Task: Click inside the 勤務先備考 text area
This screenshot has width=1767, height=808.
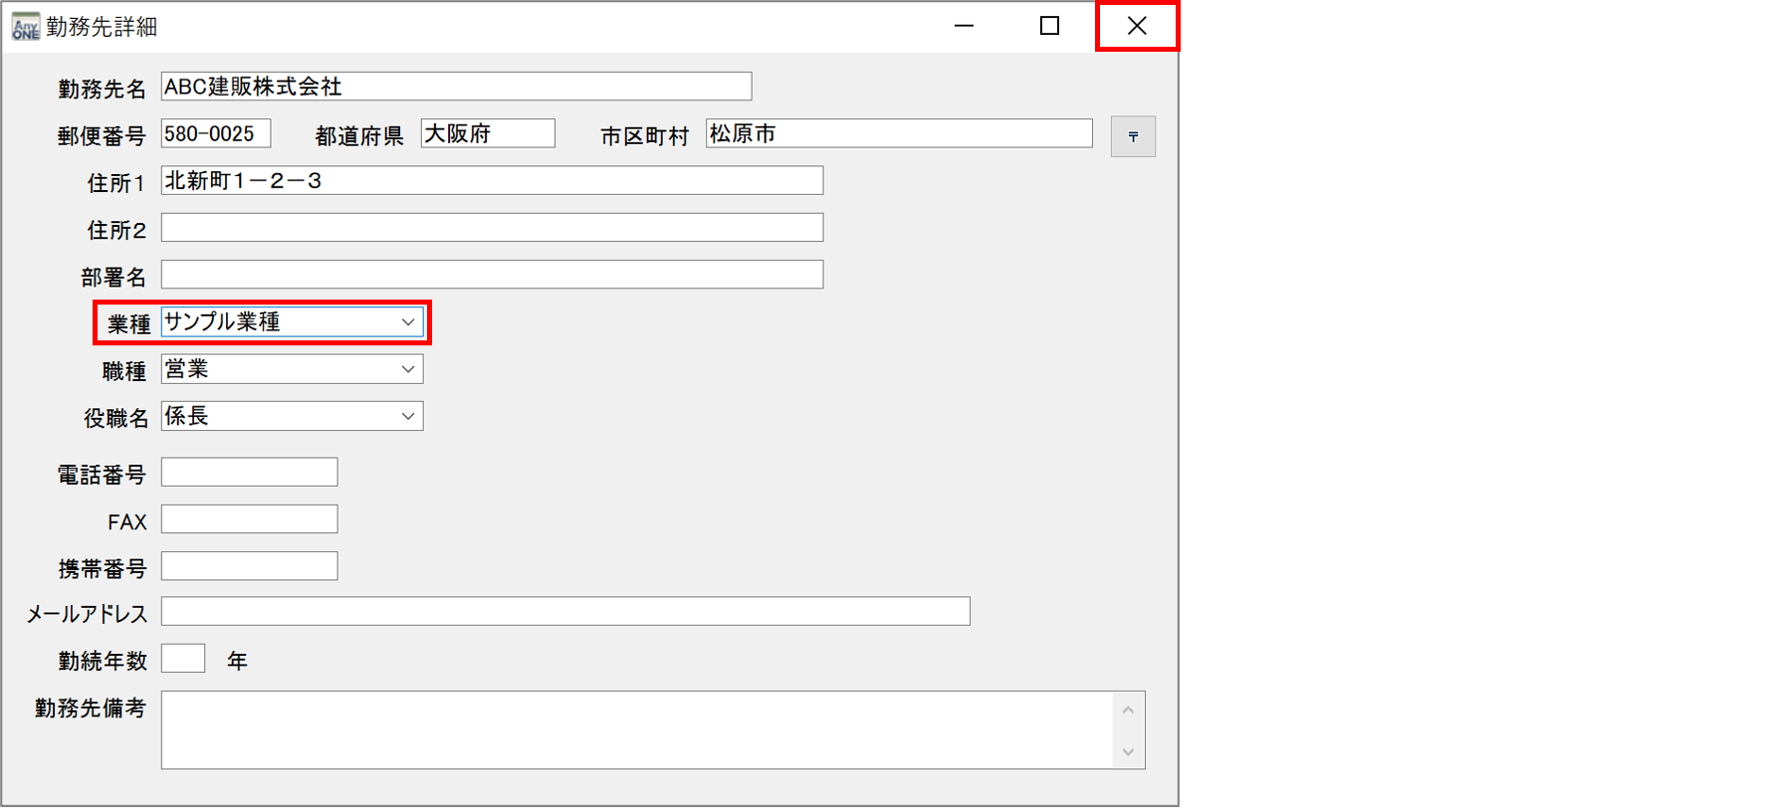Action: pyautogui.click(x=637, y=729)
